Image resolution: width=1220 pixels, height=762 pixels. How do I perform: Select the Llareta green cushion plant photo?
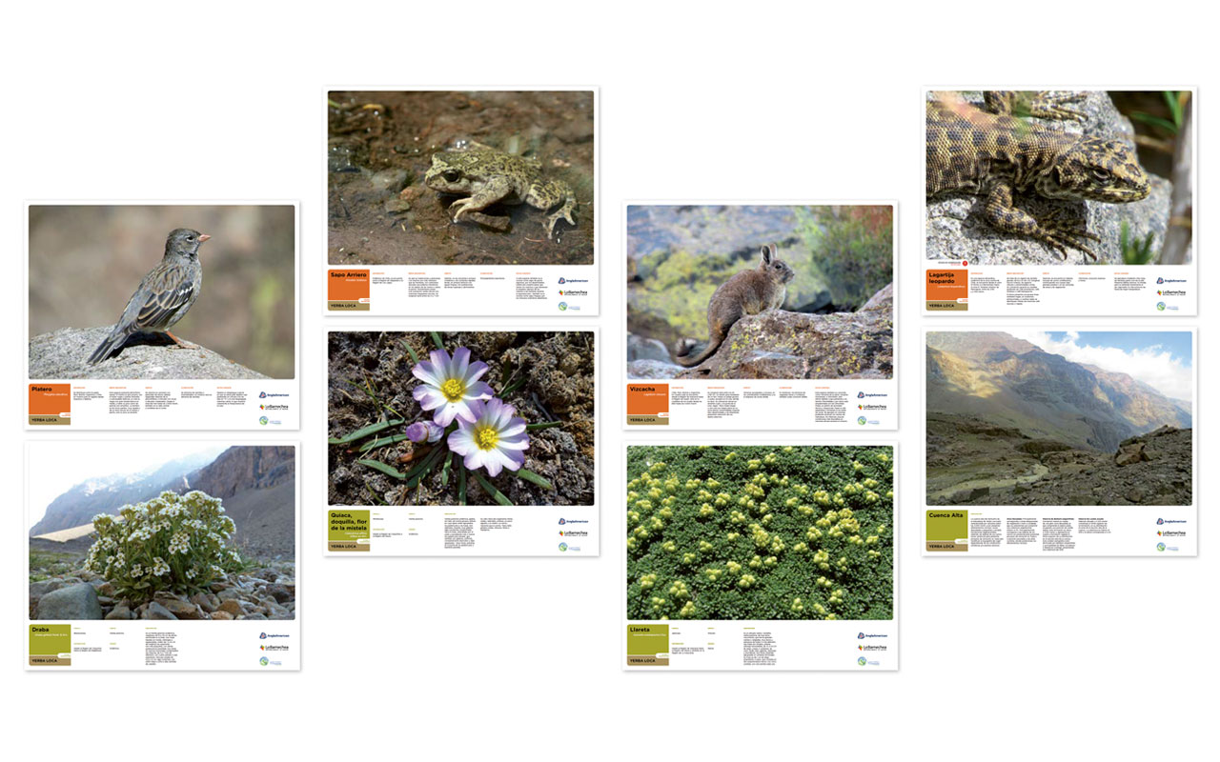[x=761, y=533]
